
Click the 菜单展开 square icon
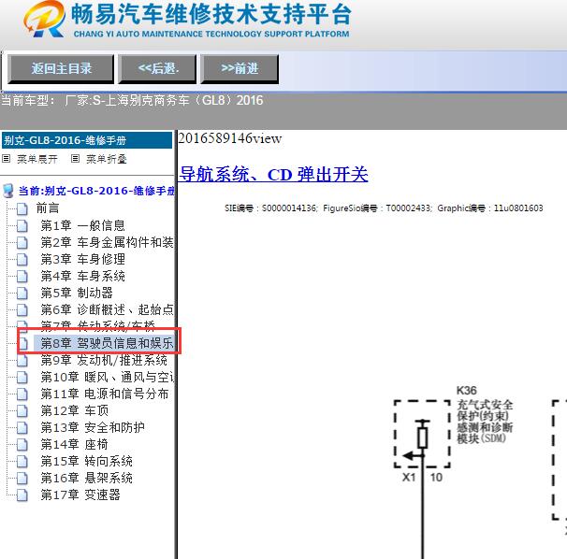pos(7,159)
